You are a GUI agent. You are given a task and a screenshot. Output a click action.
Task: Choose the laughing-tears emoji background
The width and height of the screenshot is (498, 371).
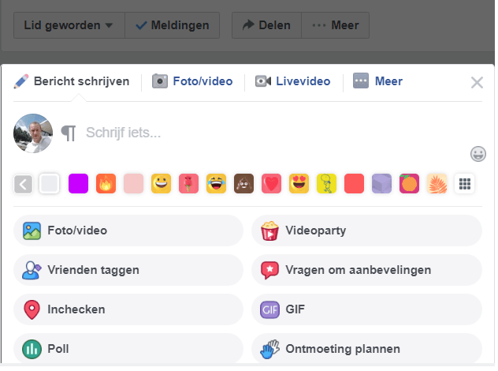[x=216, y=184]
